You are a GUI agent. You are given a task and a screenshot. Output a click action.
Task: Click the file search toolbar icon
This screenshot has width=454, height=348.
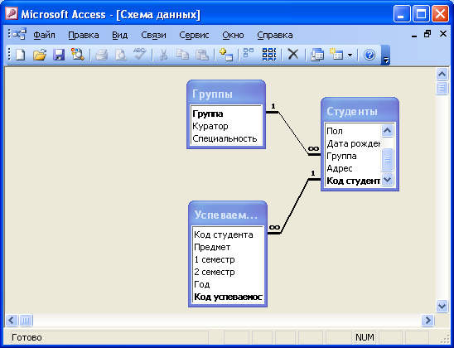pos(78,55)
